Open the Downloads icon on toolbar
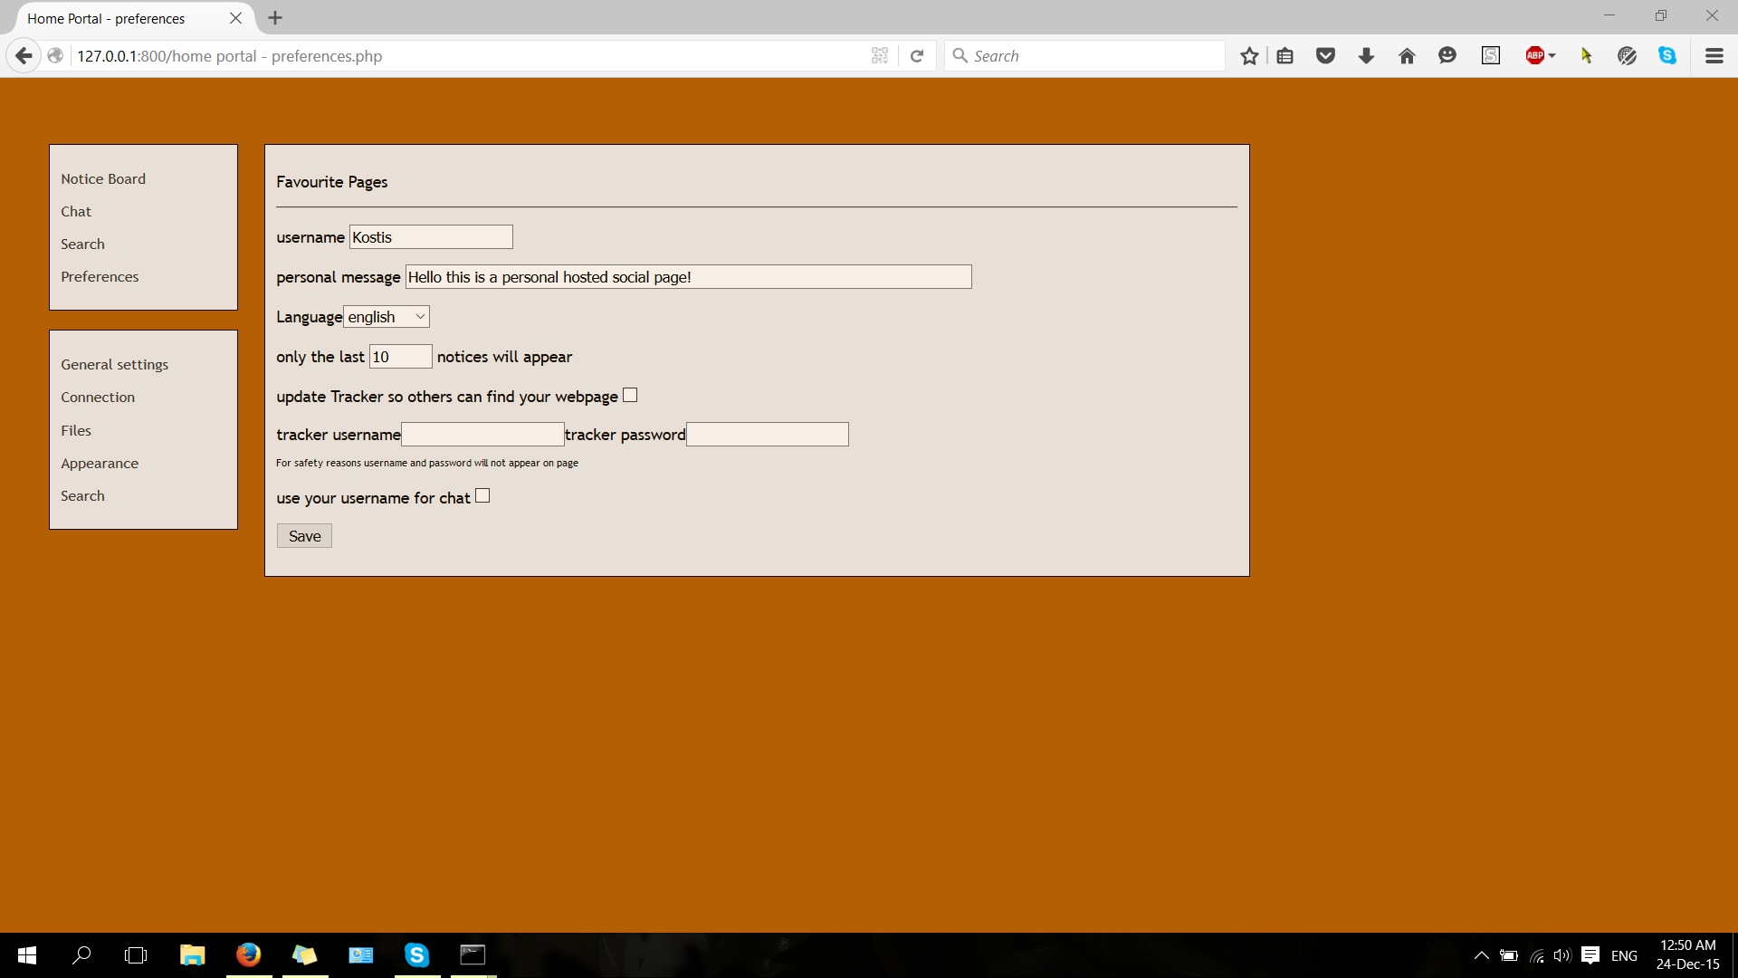The image size is (1738, 978). [1365, 55]
